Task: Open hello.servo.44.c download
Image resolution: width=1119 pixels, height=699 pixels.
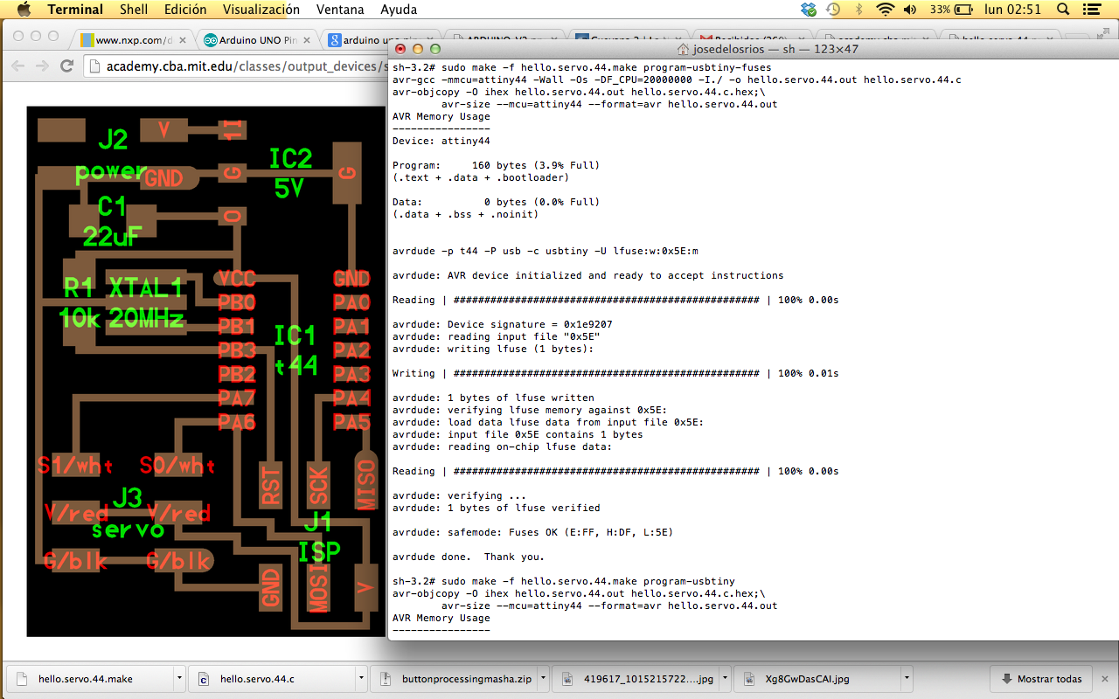Action: click(267, 678)
